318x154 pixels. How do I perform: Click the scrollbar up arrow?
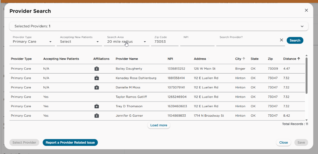pos(306,55)
